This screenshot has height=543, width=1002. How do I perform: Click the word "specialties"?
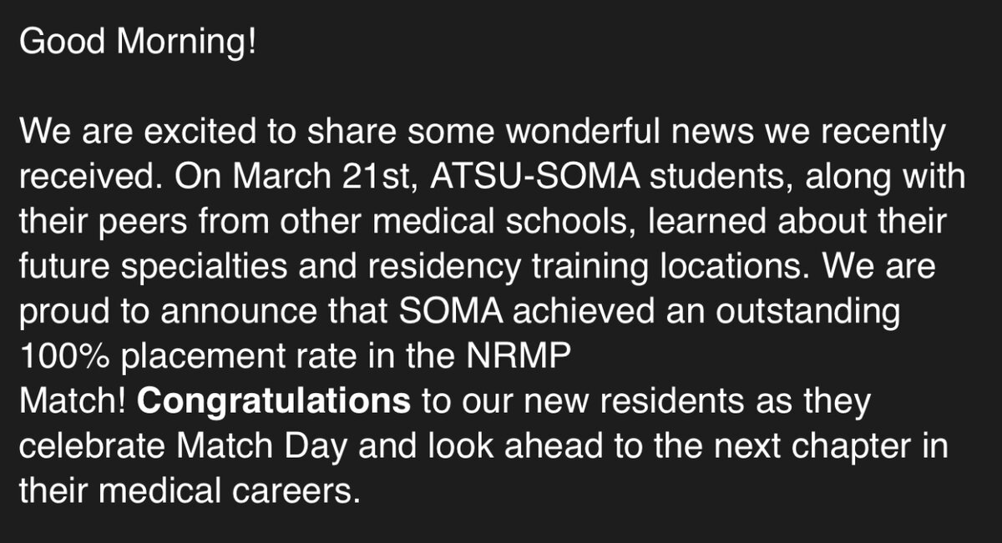(x=187, y=267)
